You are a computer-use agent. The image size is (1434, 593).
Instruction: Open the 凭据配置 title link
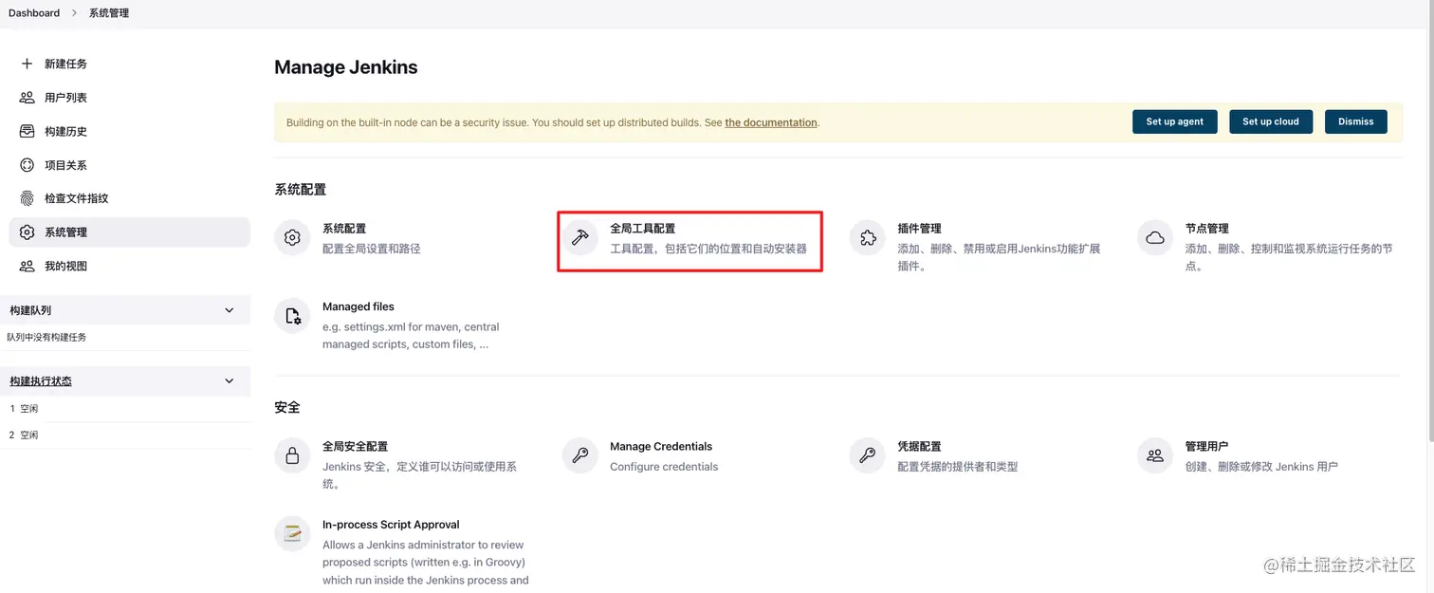(x=919, y=446)
